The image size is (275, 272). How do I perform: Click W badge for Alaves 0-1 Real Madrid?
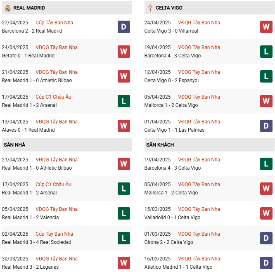point(123,126)
